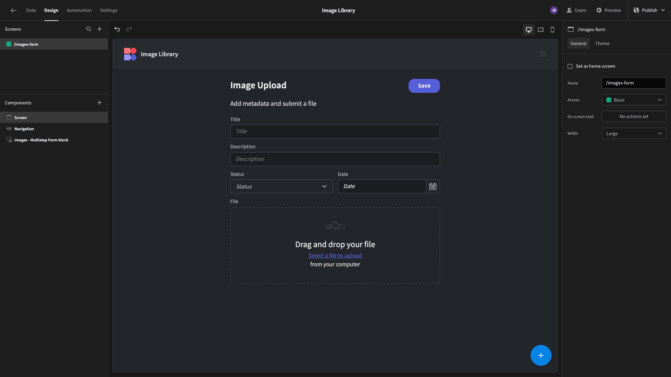Screen dimensions: 671x377
Task: Click the green /images-form screen color icon
Action: pos(9,44)
